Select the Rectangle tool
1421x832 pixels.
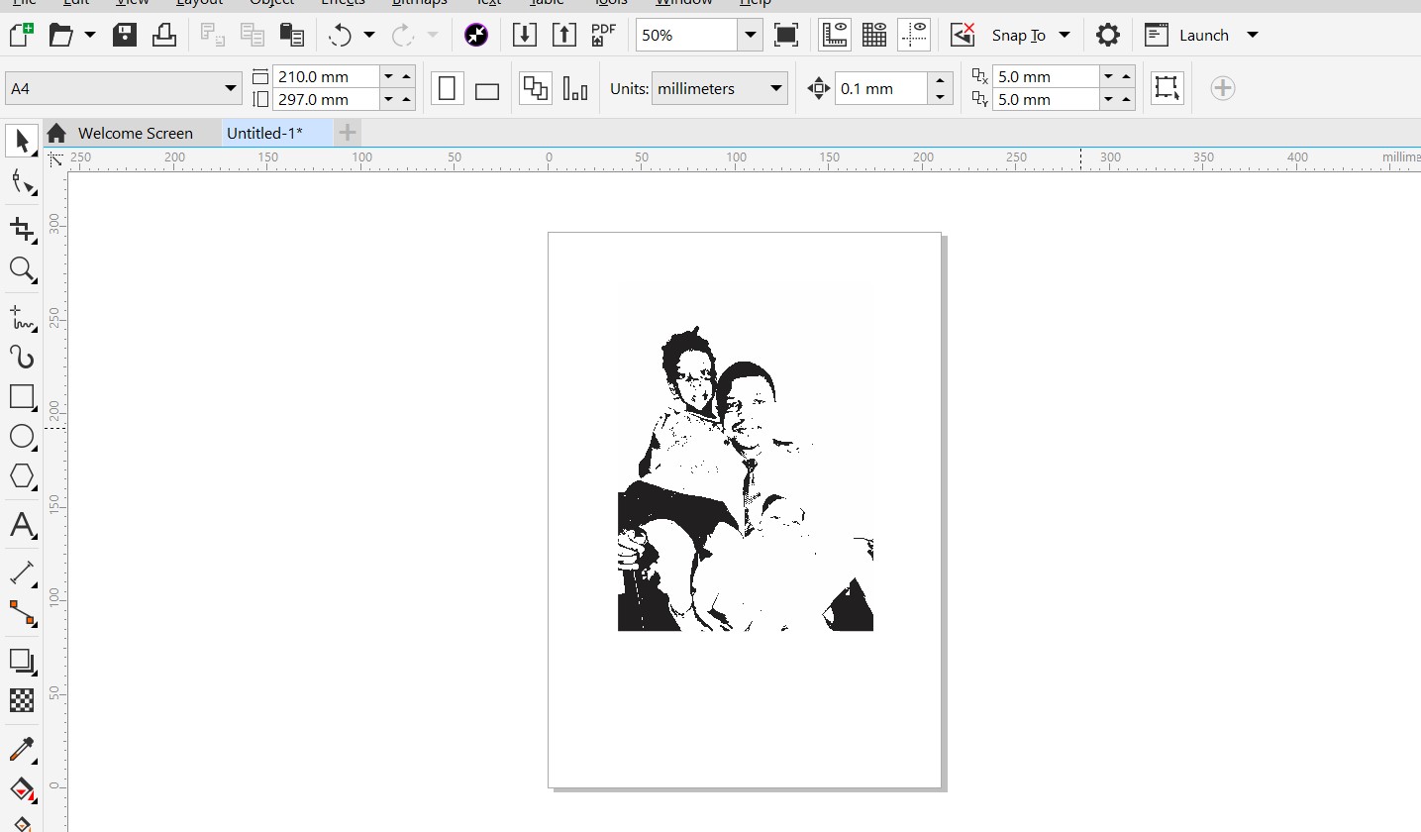pyautogui.click(x=22, y=397)
